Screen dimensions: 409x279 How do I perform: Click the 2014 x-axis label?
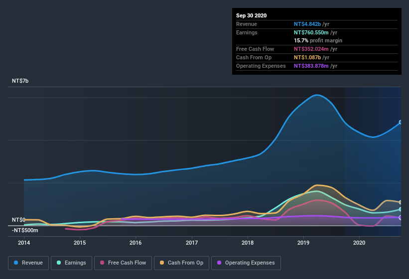click(24, 243)
